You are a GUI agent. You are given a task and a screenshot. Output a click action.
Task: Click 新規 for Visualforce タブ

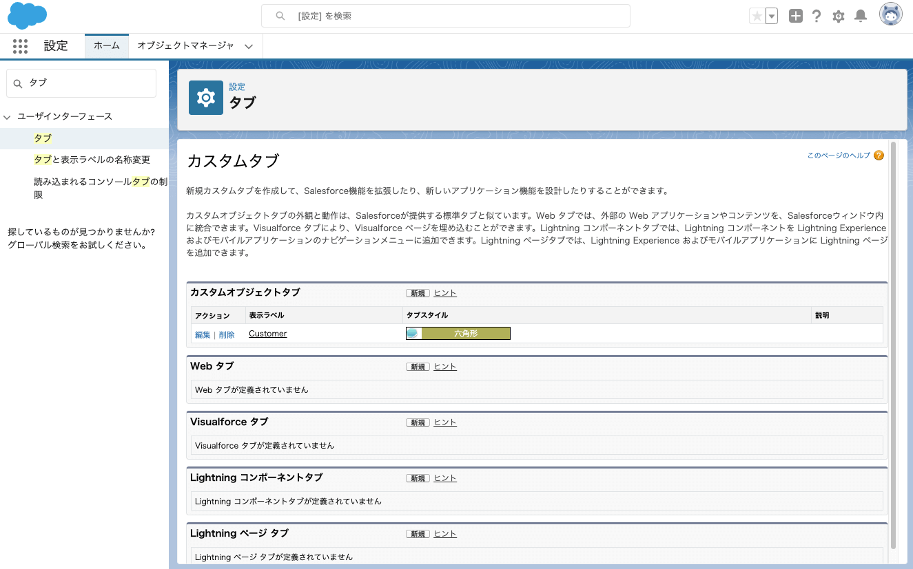tap(418, 422)
